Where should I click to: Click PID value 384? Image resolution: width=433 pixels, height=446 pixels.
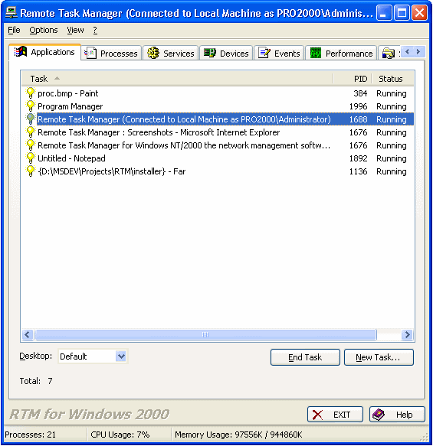point(360,93)
